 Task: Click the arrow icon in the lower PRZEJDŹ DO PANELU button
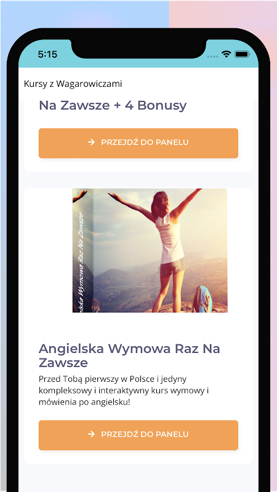click(91, 434)
